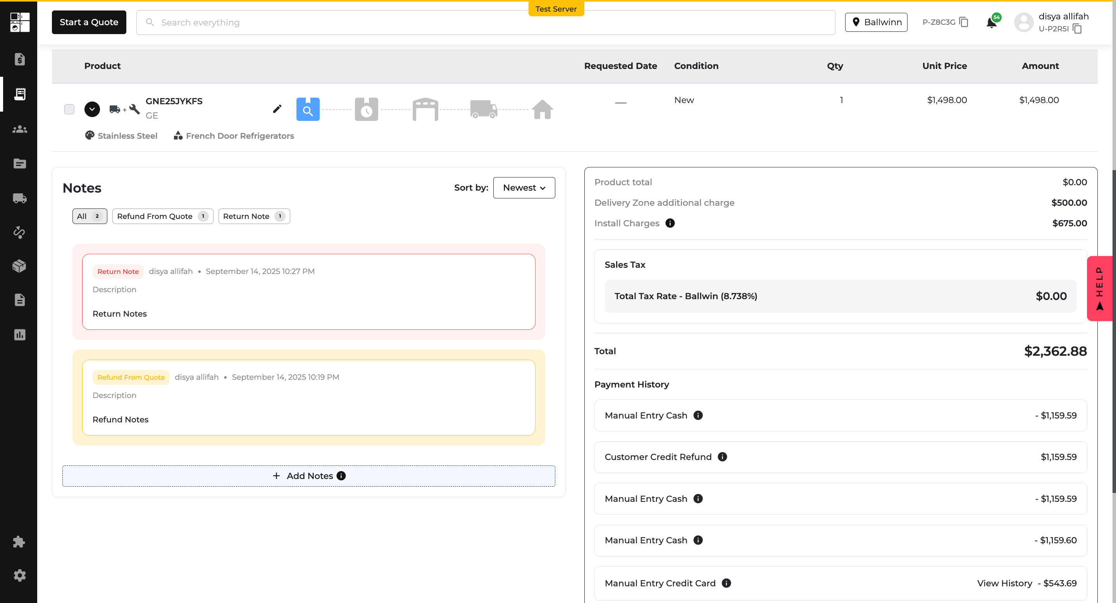1116x603 pixels.
Task: Open notifications bell icon
Action: (x=991, y=22)
